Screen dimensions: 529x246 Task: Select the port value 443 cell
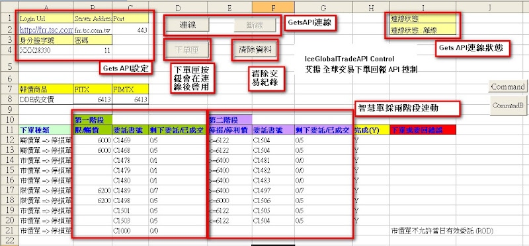coord(130,30)
